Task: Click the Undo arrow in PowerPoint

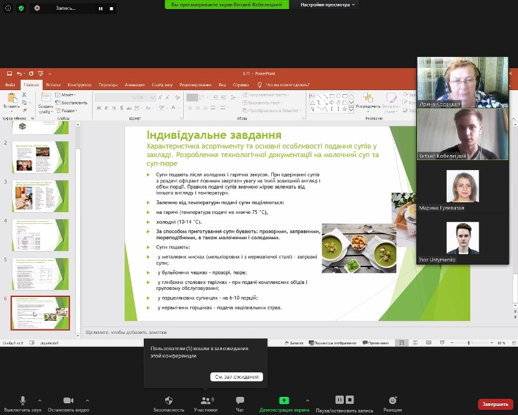Action: pyautogui.click(x=19, y=73)
